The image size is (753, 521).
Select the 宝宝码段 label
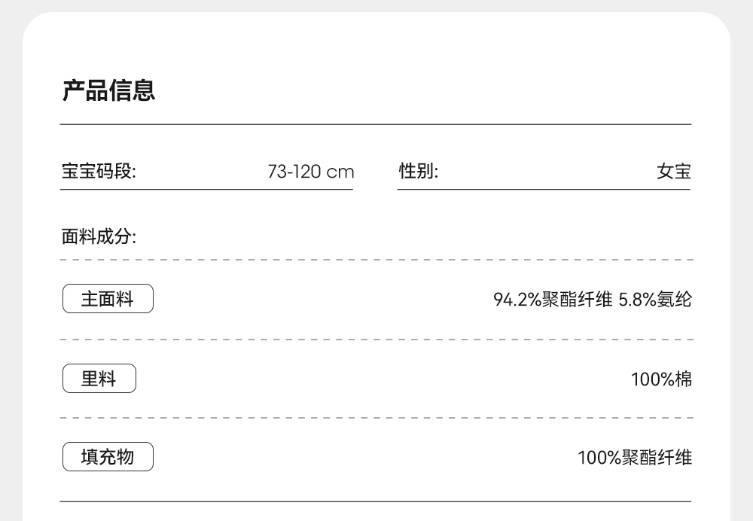click(x=99, y=172)
